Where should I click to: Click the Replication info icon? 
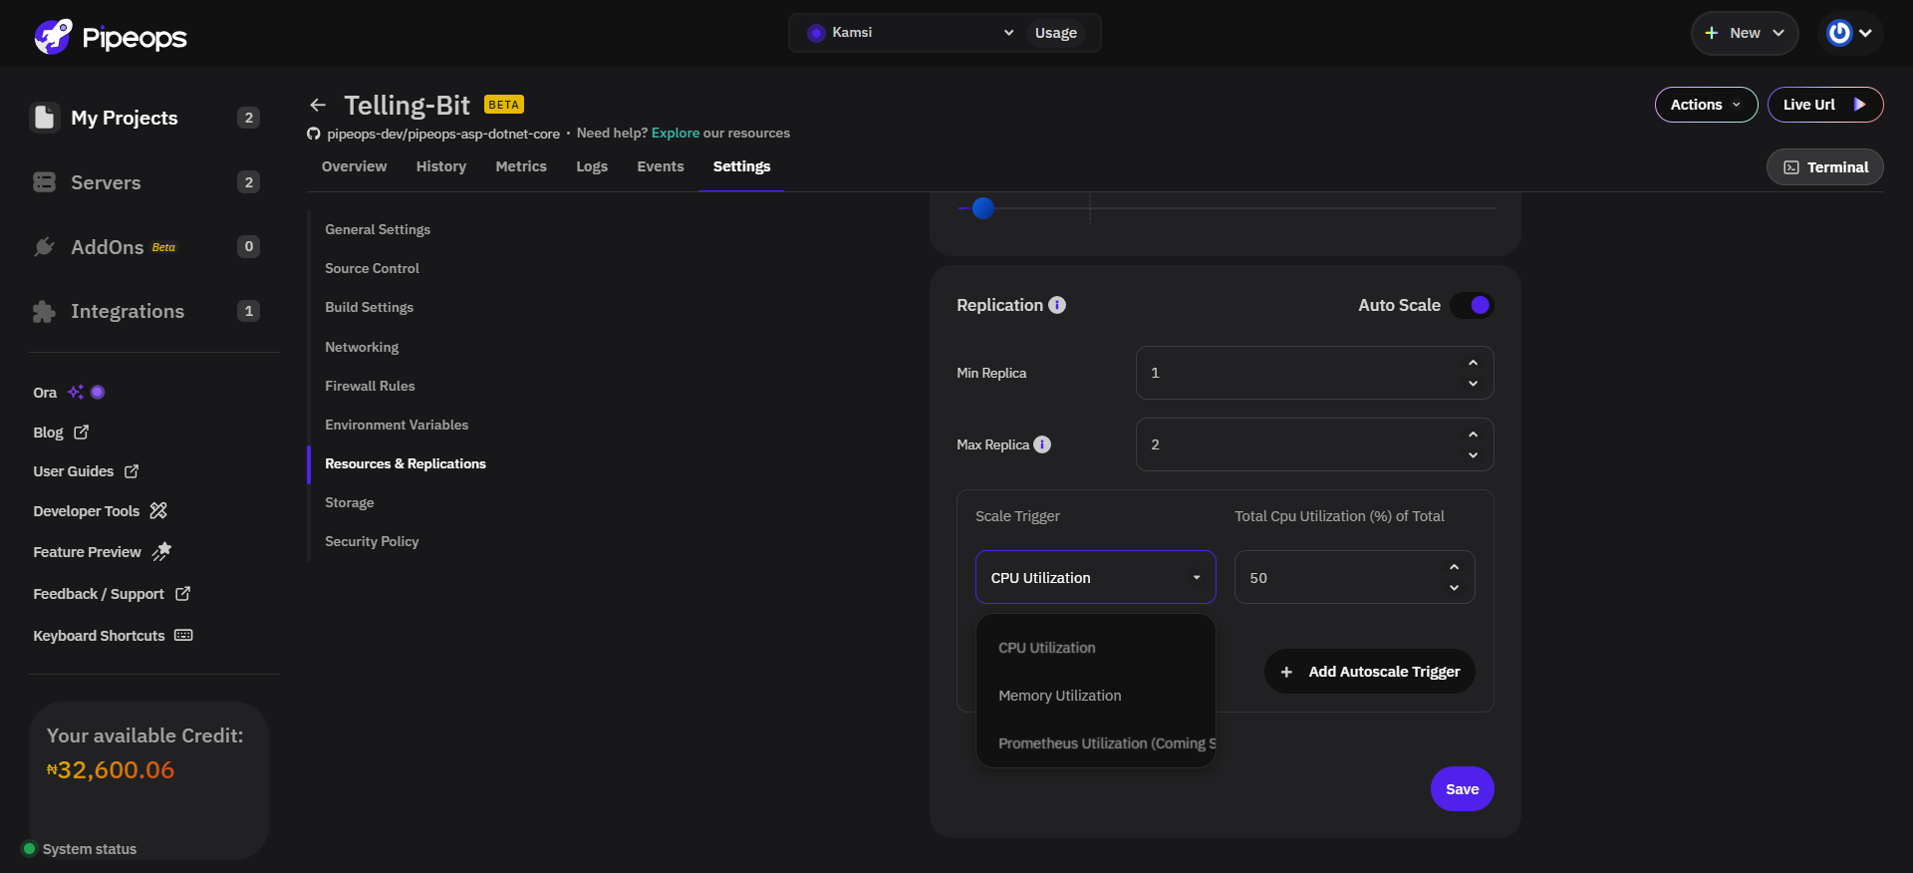(1057, 305)
